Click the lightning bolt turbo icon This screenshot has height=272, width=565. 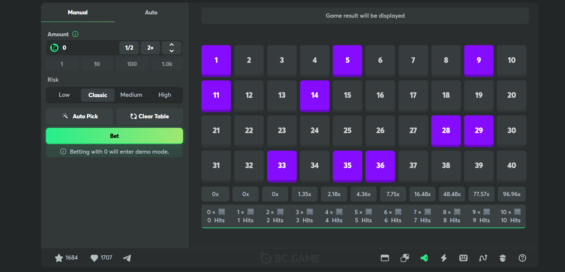point(444,258)
